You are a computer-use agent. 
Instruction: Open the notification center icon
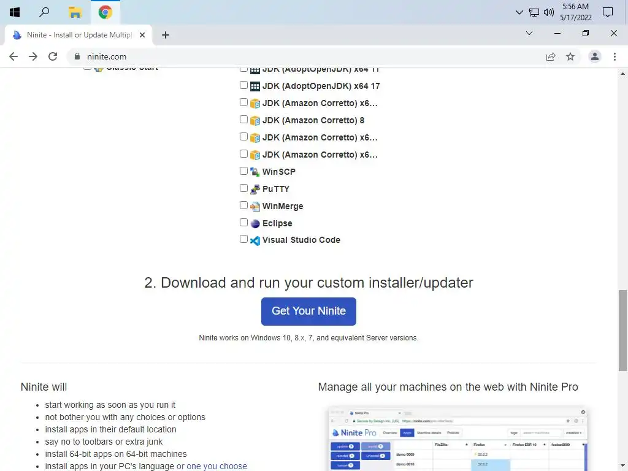click(608, 12)
